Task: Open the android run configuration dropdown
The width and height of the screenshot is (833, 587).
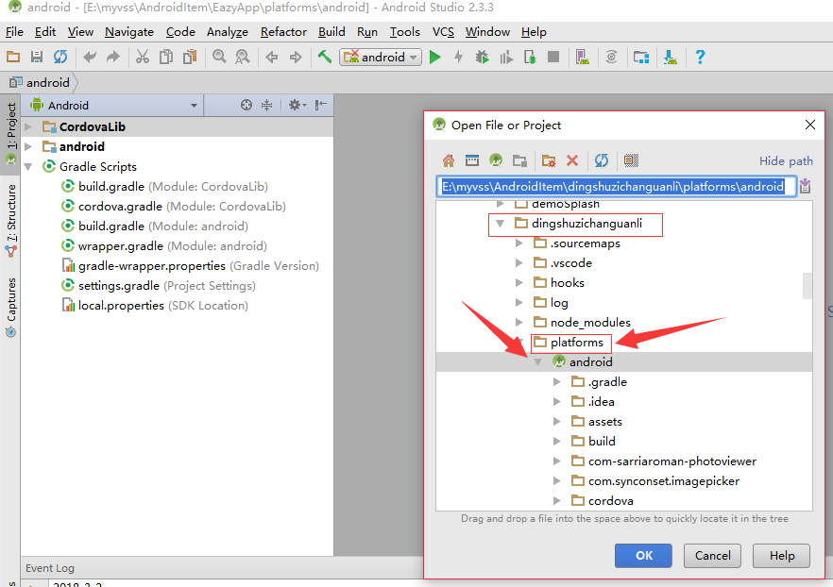Action: coord(381,57)
